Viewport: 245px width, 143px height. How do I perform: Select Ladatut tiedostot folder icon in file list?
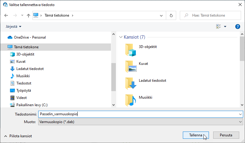tap(131, 84)
